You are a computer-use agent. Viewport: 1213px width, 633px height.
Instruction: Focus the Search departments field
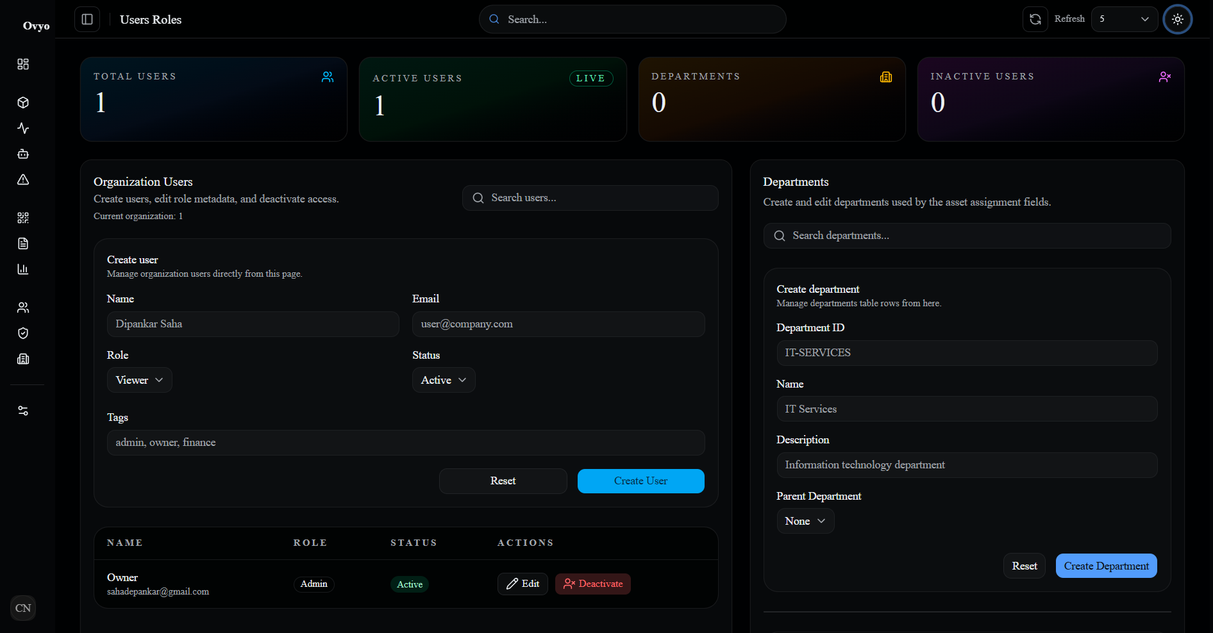pyautogui.click(x=967, y=236)
